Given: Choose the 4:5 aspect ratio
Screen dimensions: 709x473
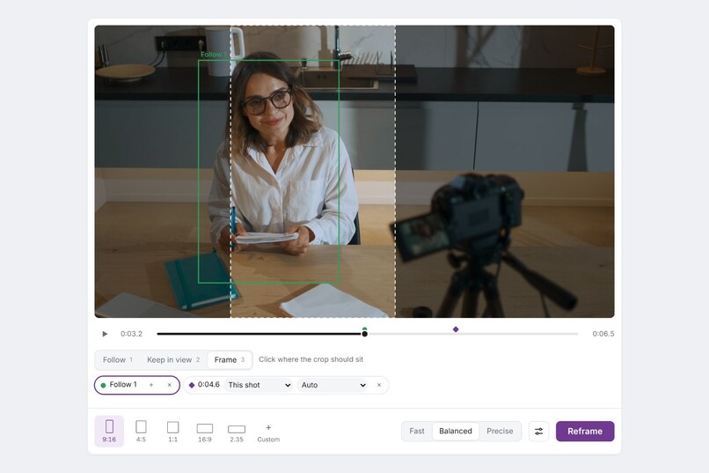Looking at the screenshot, I should coord(141,432).
